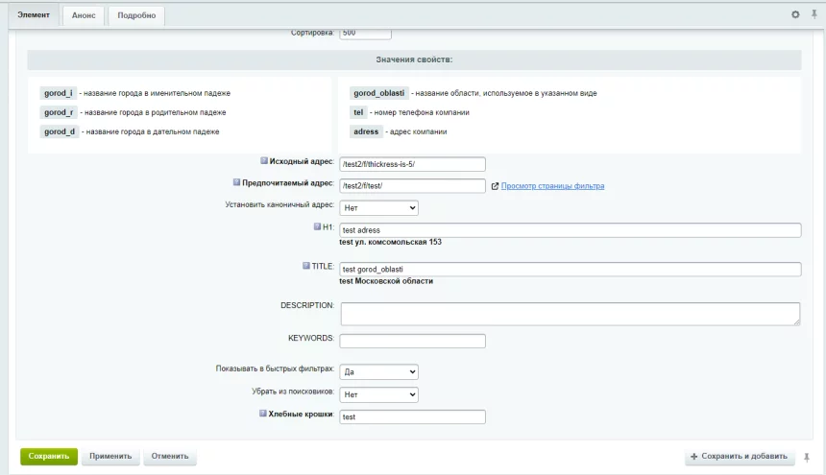
Task: Insert the gorod_oblasti placeholder tag
Action: pyautogui.click(x=379, y=93)
